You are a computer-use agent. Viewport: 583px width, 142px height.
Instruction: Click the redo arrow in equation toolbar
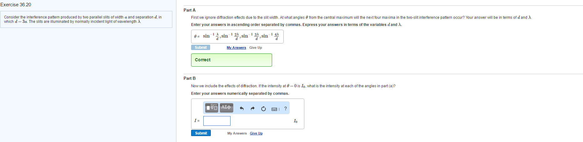click(x=252, y=109)
